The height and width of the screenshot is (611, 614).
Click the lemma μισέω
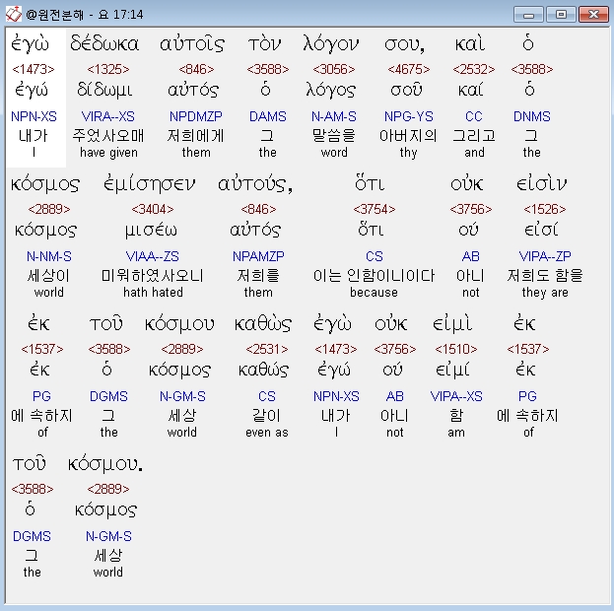(151, 231)
